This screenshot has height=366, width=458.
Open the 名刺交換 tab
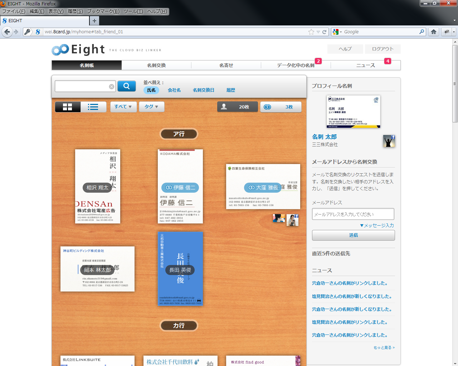click(156, 65)
